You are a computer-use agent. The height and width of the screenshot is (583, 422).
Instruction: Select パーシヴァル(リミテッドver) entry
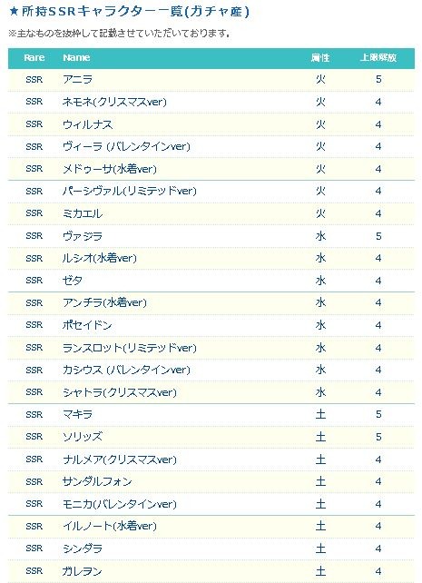click(x=129, y=191)
